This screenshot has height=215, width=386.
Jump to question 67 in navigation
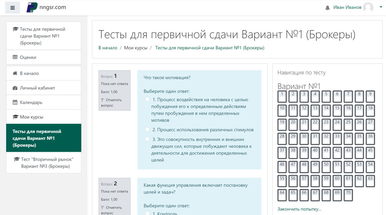[315, 195]
